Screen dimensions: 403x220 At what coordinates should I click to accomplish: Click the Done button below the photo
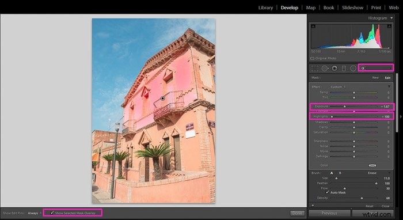point(298,213)
